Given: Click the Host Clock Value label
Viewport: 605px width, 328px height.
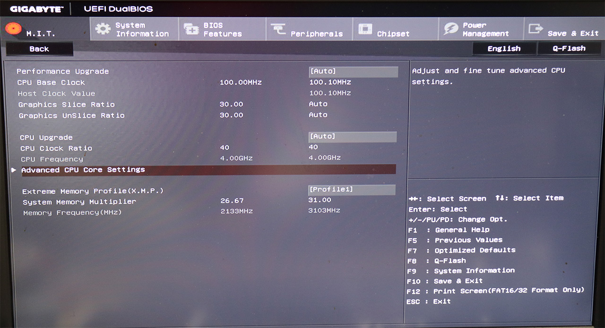Looking at the screenshot, I should (x=56, y=94).
